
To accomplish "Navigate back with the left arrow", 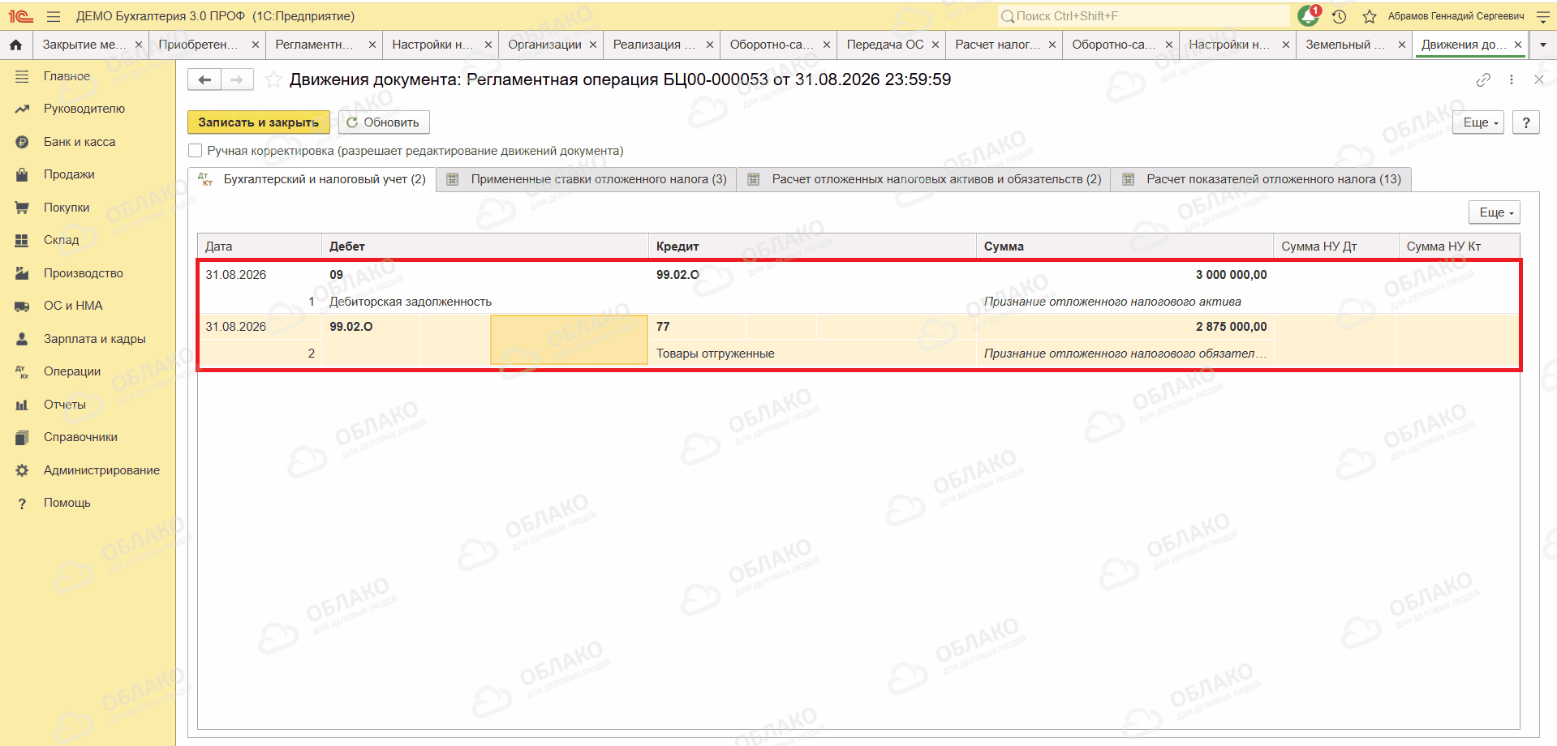I will pyautogui.click(x=204, y=79).
